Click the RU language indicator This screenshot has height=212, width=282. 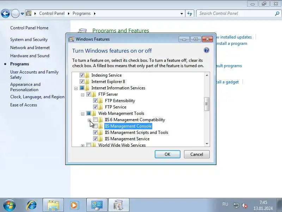(x=225, y=204)
